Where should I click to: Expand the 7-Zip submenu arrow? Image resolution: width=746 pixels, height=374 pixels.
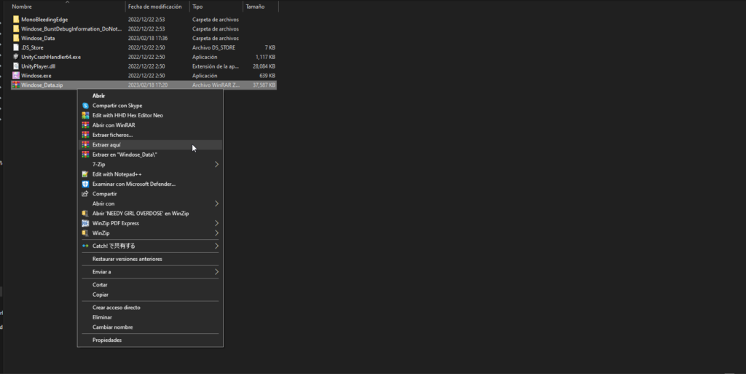click(x=216, y=164)
